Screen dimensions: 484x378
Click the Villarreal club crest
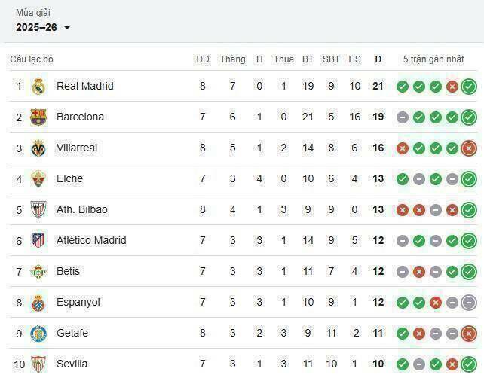[x=39, y=148]
